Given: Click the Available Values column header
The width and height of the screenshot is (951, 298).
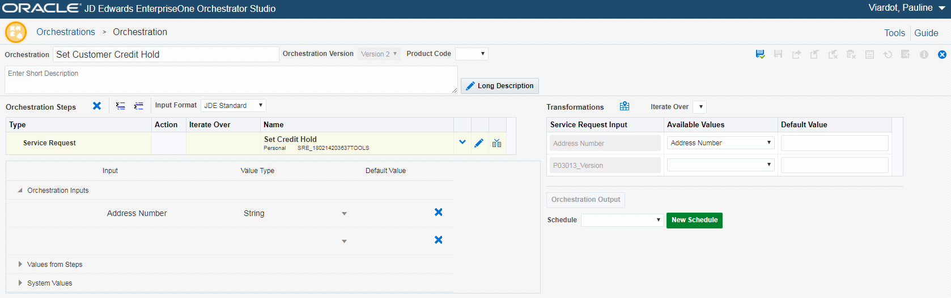Looking at the screenshot, I should pyautogui.click(x=720, y=124).
